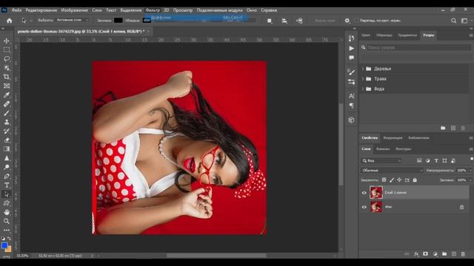Select the Brush tool

pos(7,113)
